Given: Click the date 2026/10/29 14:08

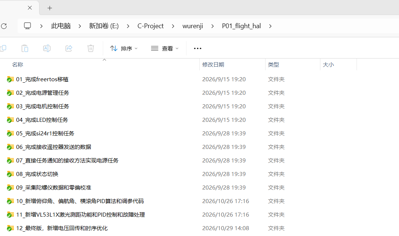Looking at the screenshot, I should click(x=225, y=228).
